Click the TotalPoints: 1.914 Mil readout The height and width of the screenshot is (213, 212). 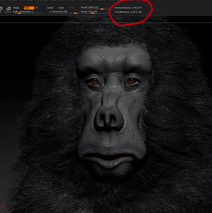point(128,12)
